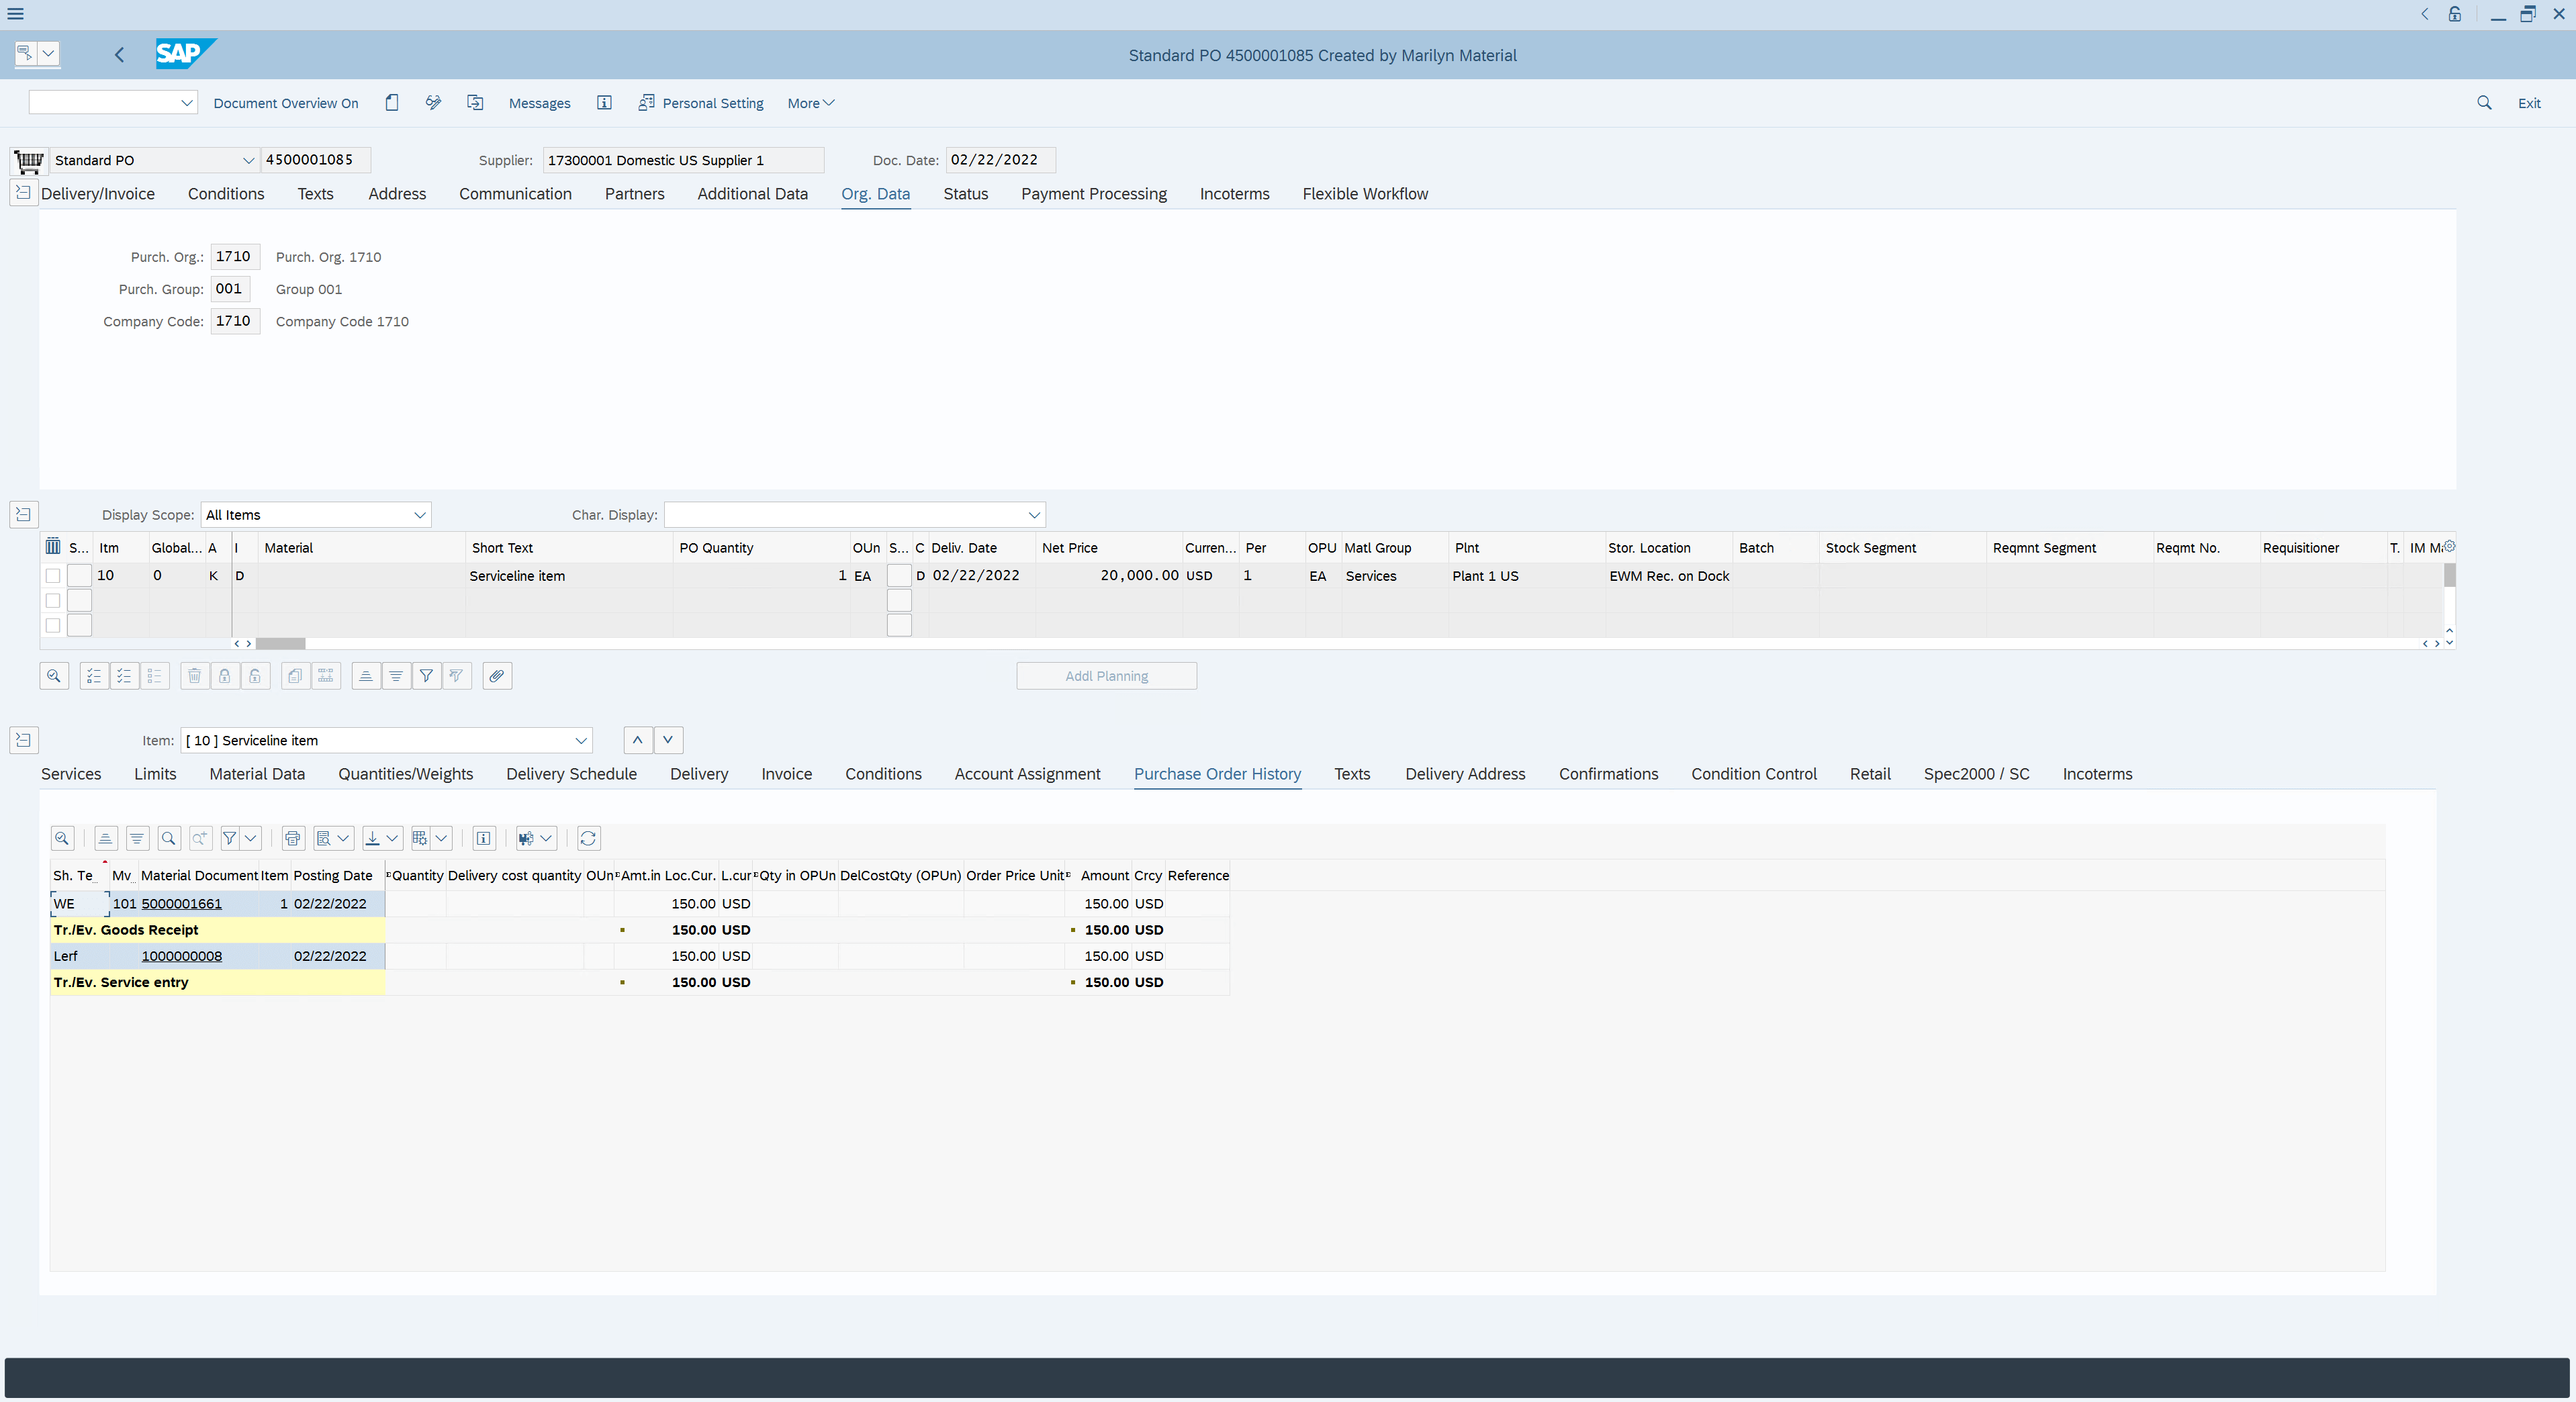Image resolution: width=2576 pixels, height=1402 pixels.
Task: Open the delete row icon in item overview toolbar
Action: (194, 676)
